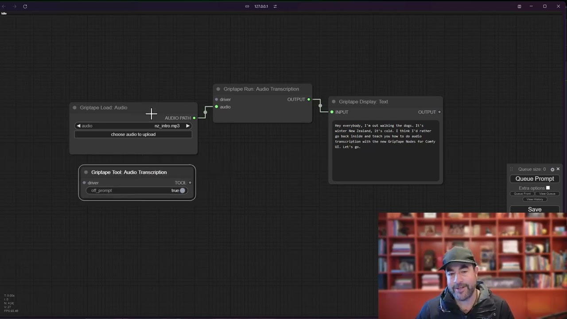Click the driver connector on the Tool node
This screenshot has width=567, height=319.
click(84, 183)
